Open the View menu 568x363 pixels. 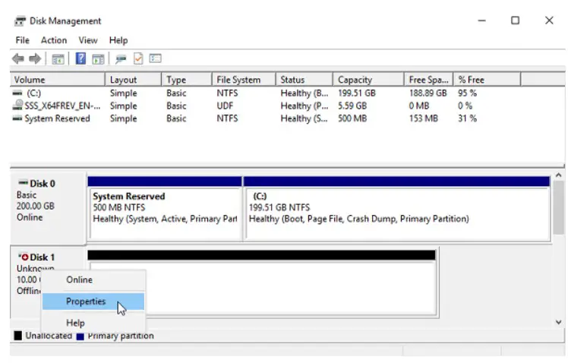click(x=88, y=40)
